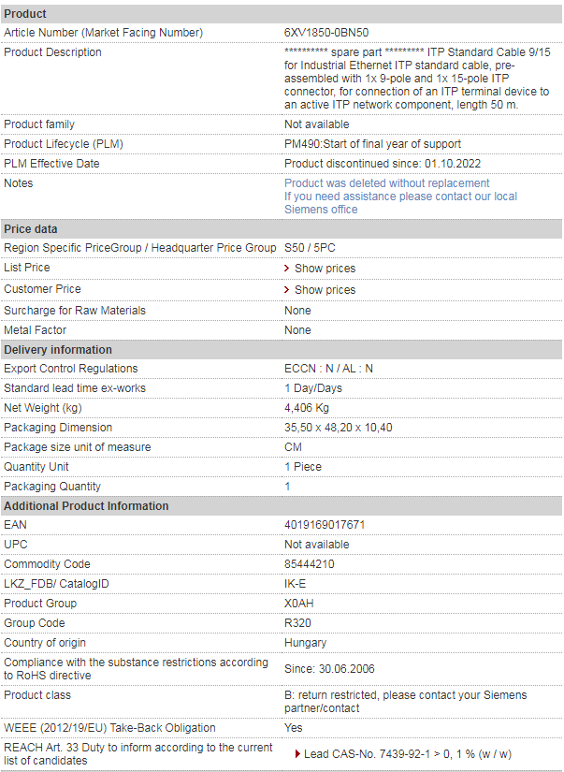Viewport: 564px width, 772px height.
Task: Click Additional Product Information header
Action: point(282,506)
